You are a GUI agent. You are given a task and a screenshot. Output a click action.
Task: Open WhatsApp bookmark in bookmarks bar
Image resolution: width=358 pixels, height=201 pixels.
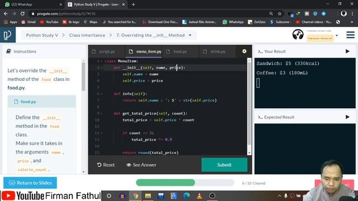coord(233,22)
